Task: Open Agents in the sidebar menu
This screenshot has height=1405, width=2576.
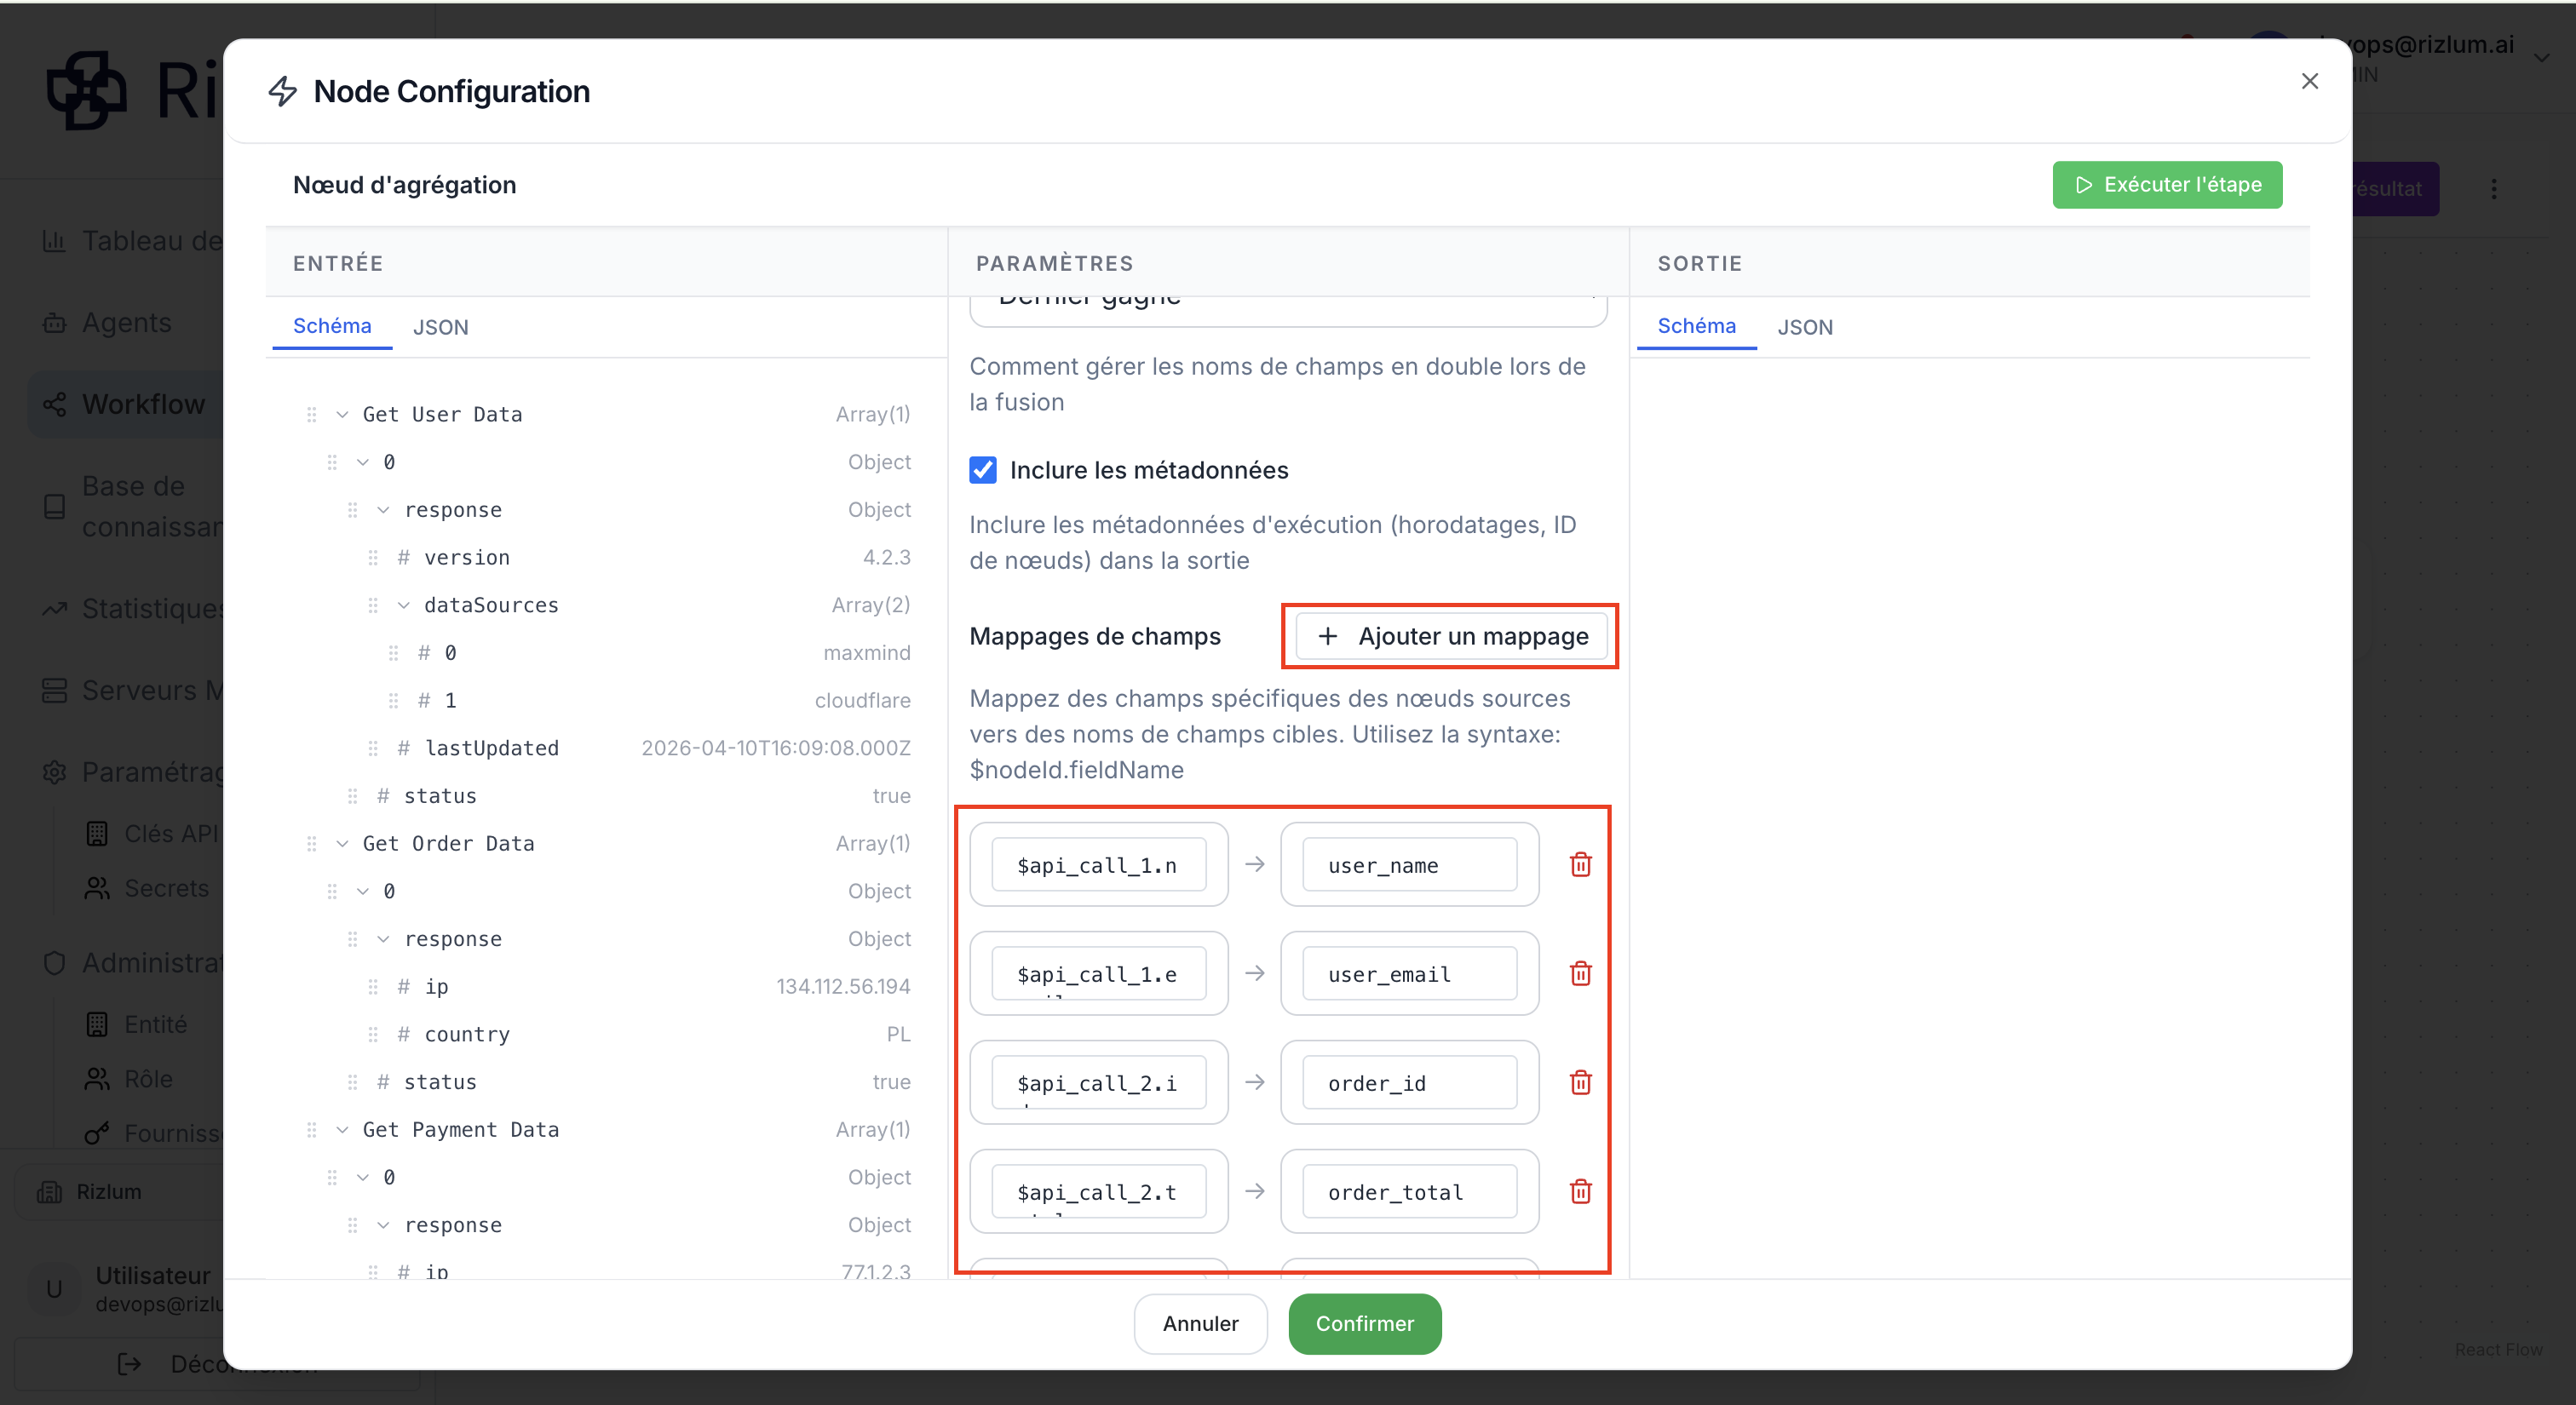Action: (126, 323)
